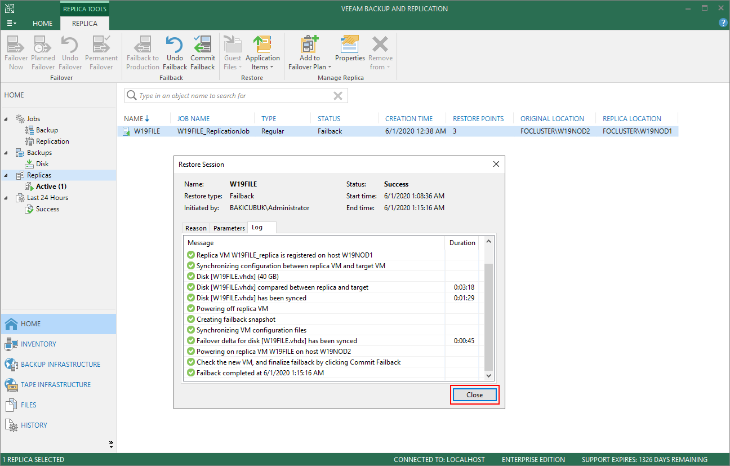This screenshot has height=466, width=730.
Task: Expand navigation pane options chevron
Action: [x=111, y=444]
